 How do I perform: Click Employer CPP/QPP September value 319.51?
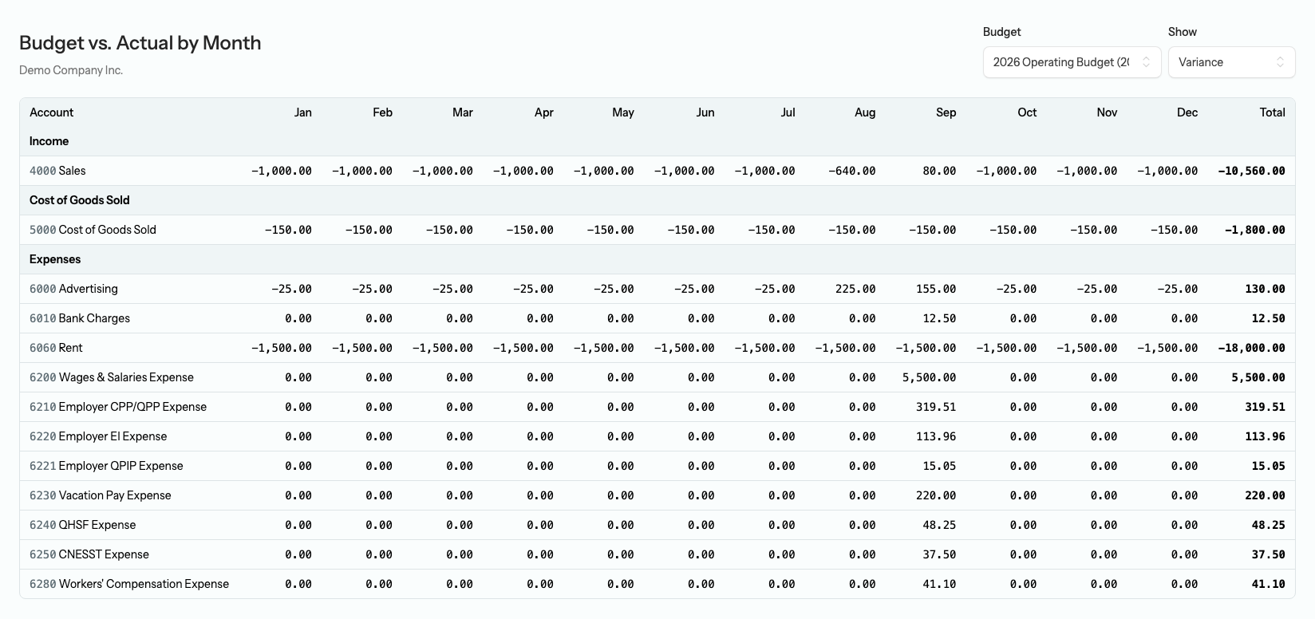pyautogui.click(x=936, y=407)
